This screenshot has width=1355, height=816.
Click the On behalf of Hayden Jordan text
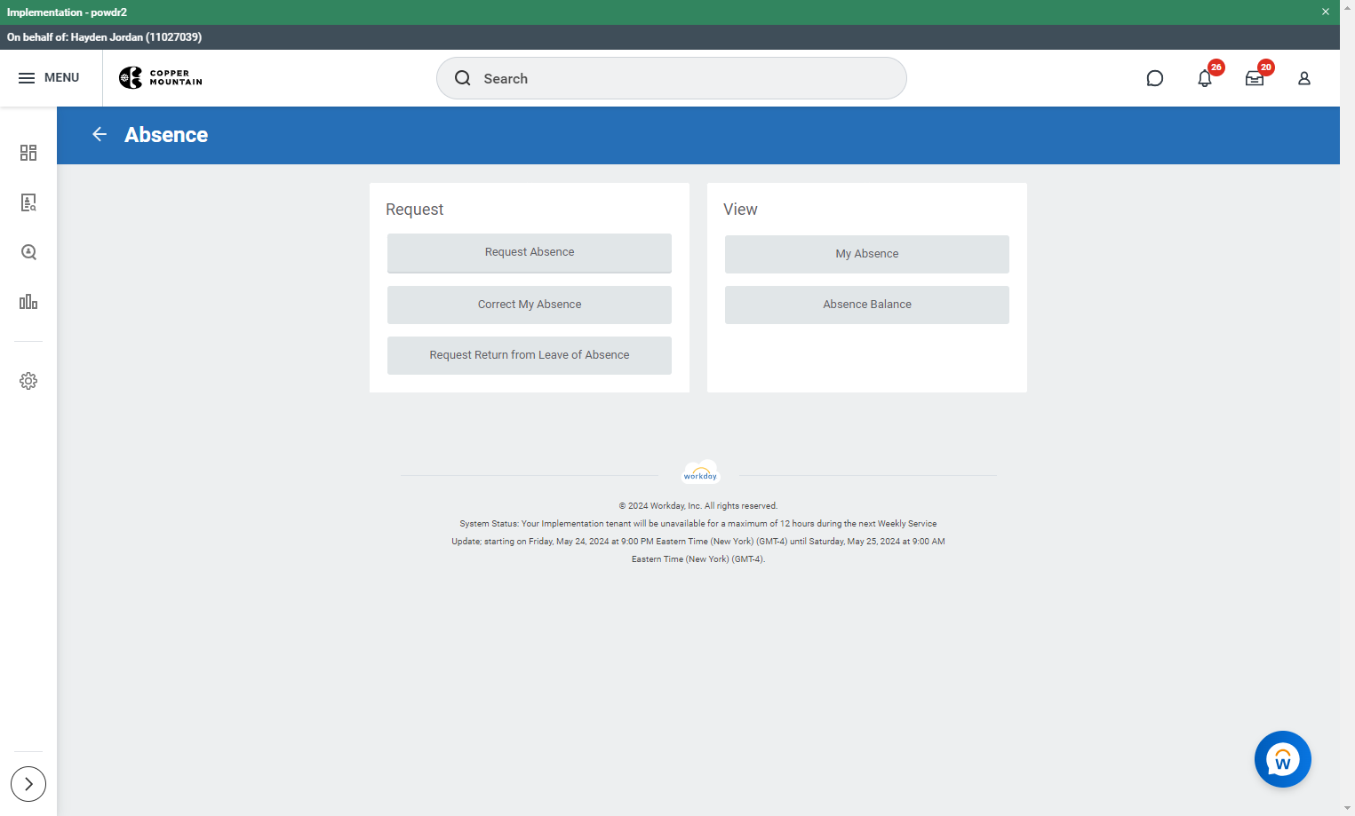pos(104,37)
